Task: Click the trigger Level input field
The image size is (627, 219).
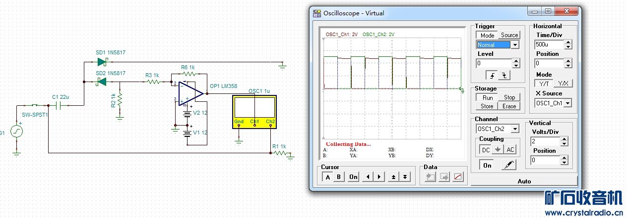Action: 494,63
